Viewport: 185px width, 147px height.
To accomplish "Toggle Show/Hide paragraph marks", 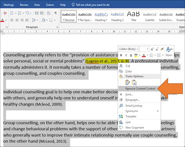I will click(x=56, y=13).
